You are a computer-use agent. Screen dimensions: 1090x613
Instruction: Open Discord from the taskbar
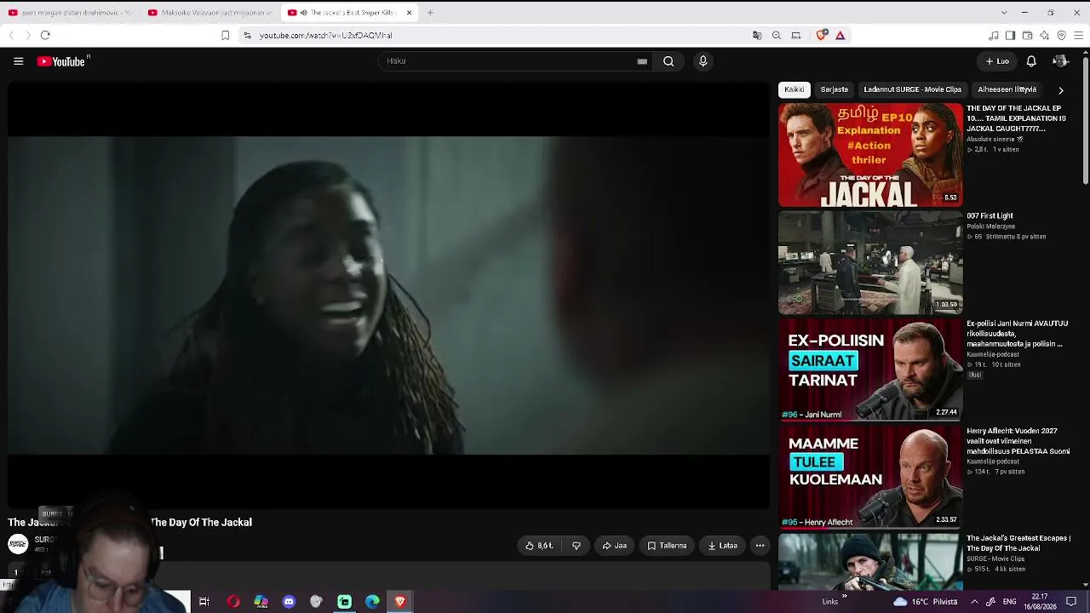tap(289, 602)
